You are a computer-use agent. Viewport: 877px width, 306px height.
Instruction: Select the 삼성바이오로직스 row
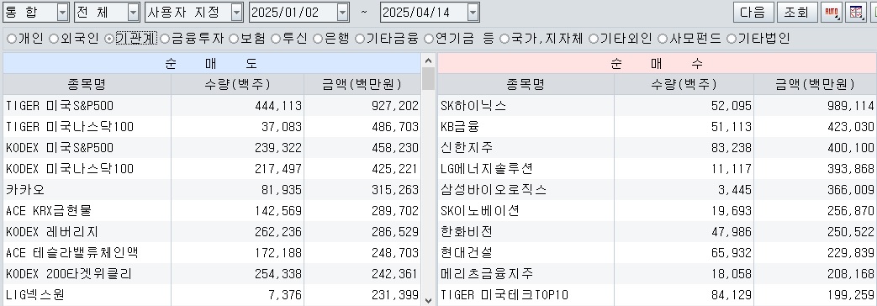(x=658, y=190)
